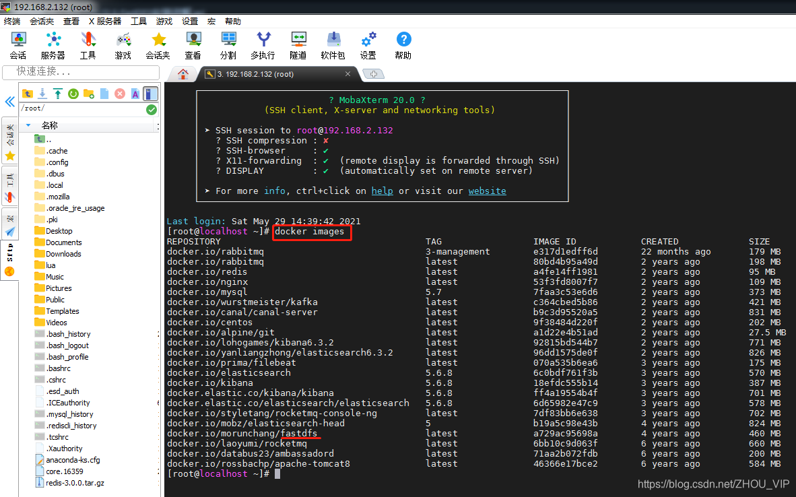
Task: Select the .cache folder
Action: point(51,151)
